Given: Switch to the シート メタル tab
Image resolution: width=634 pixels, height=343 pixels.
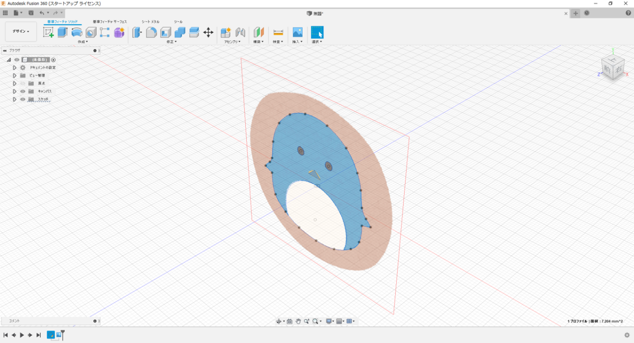Looking at the screenshot, I should pos(151,22).
